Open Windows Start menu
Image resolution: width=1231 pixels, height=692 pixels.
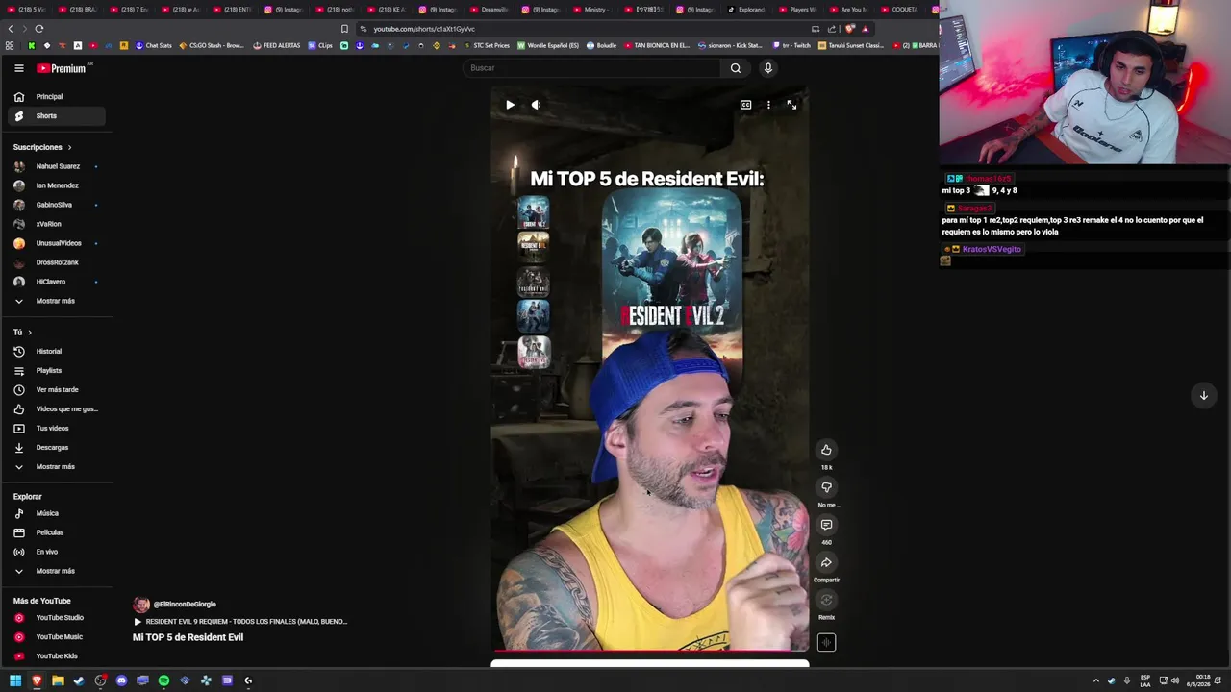click(x=14, y=680)
